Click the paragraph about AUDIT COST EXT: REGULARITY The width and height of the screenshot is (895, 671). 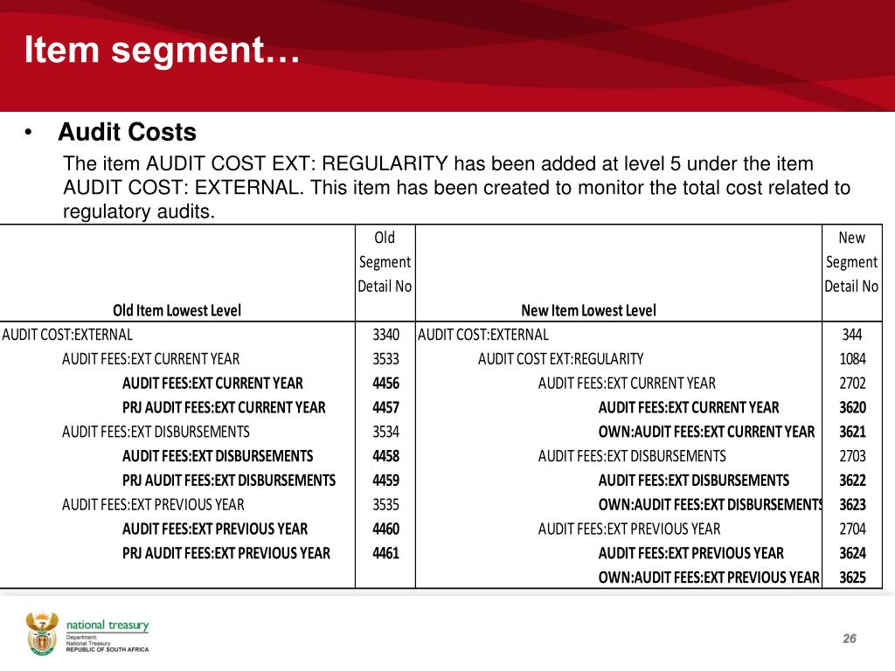(x=456, y=187)
